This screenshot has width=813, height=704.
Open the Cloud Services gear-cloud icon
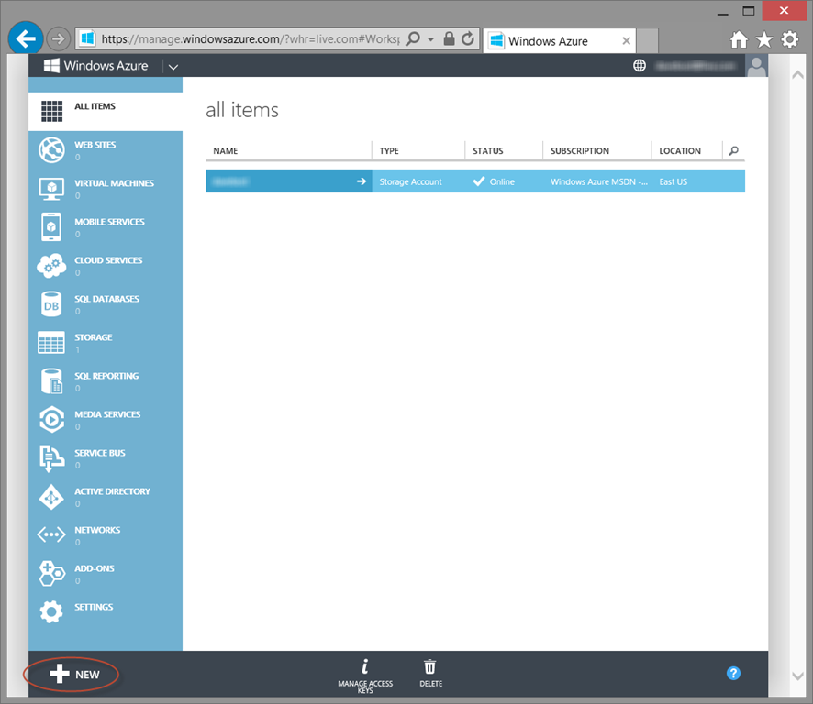(x=51, y=265)
